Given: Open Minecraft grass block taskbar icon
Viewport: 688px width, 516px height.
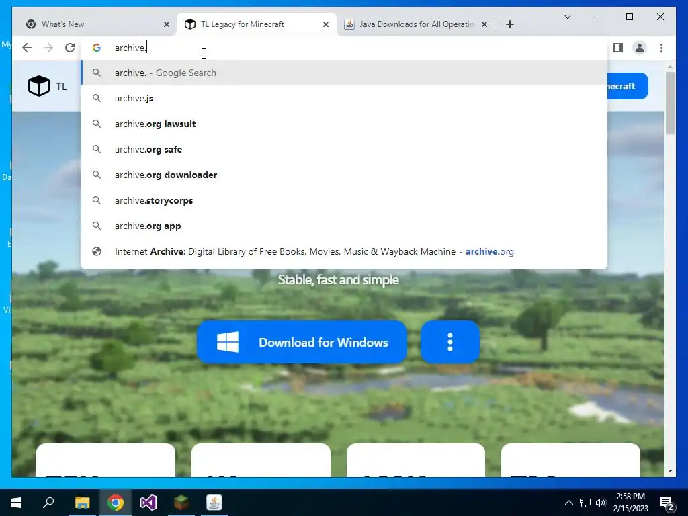Looking at the screenshot, I should pyautogui.click(x=181, y=503).
